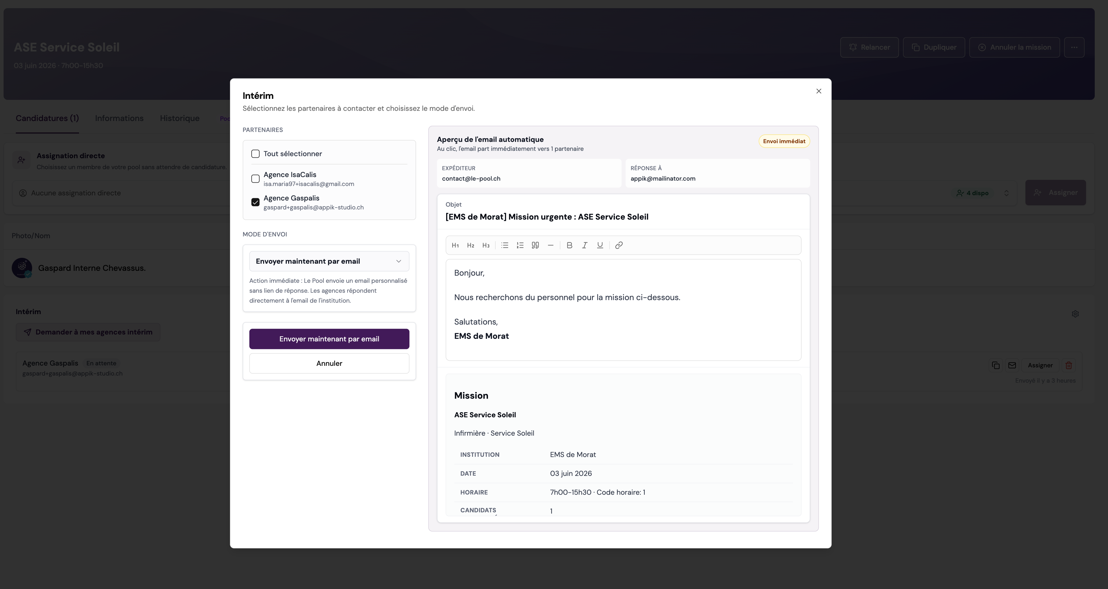Insert a numbered list in email body
Image resolution: width=1108 pixels, height=589 pixels.
click(520, 246)
